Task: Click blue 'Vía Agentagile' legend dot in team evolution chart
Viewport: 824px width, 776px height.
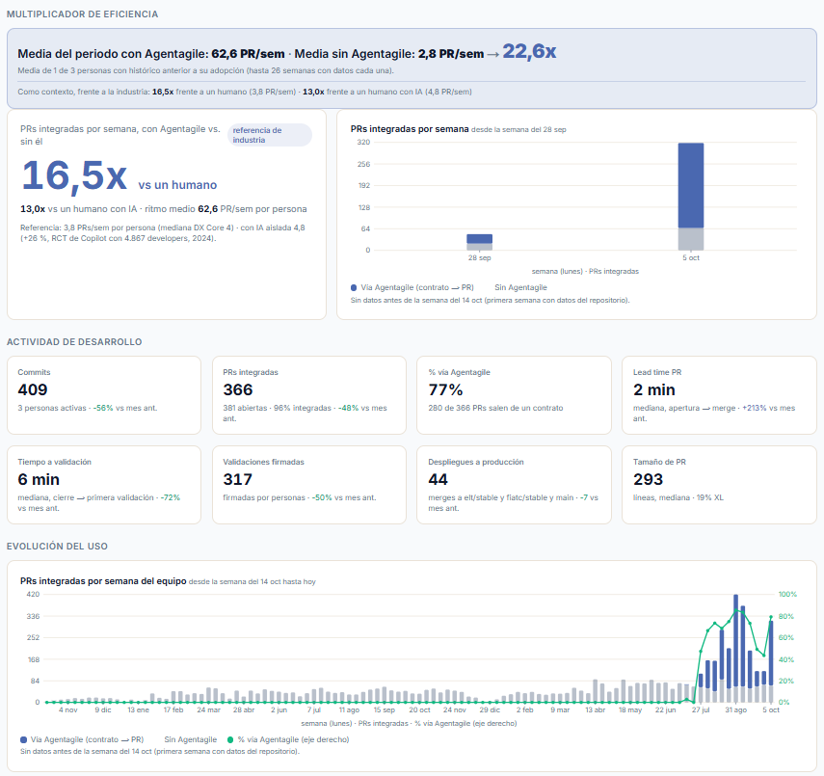Action: tap(24, 739)
